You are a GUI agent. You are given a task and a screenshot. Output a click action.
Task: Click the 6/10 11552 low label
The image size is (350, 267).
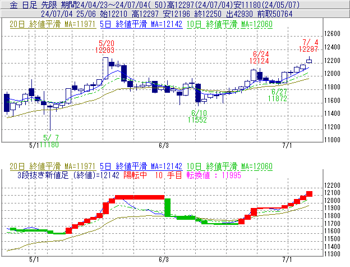click(197, 116)
